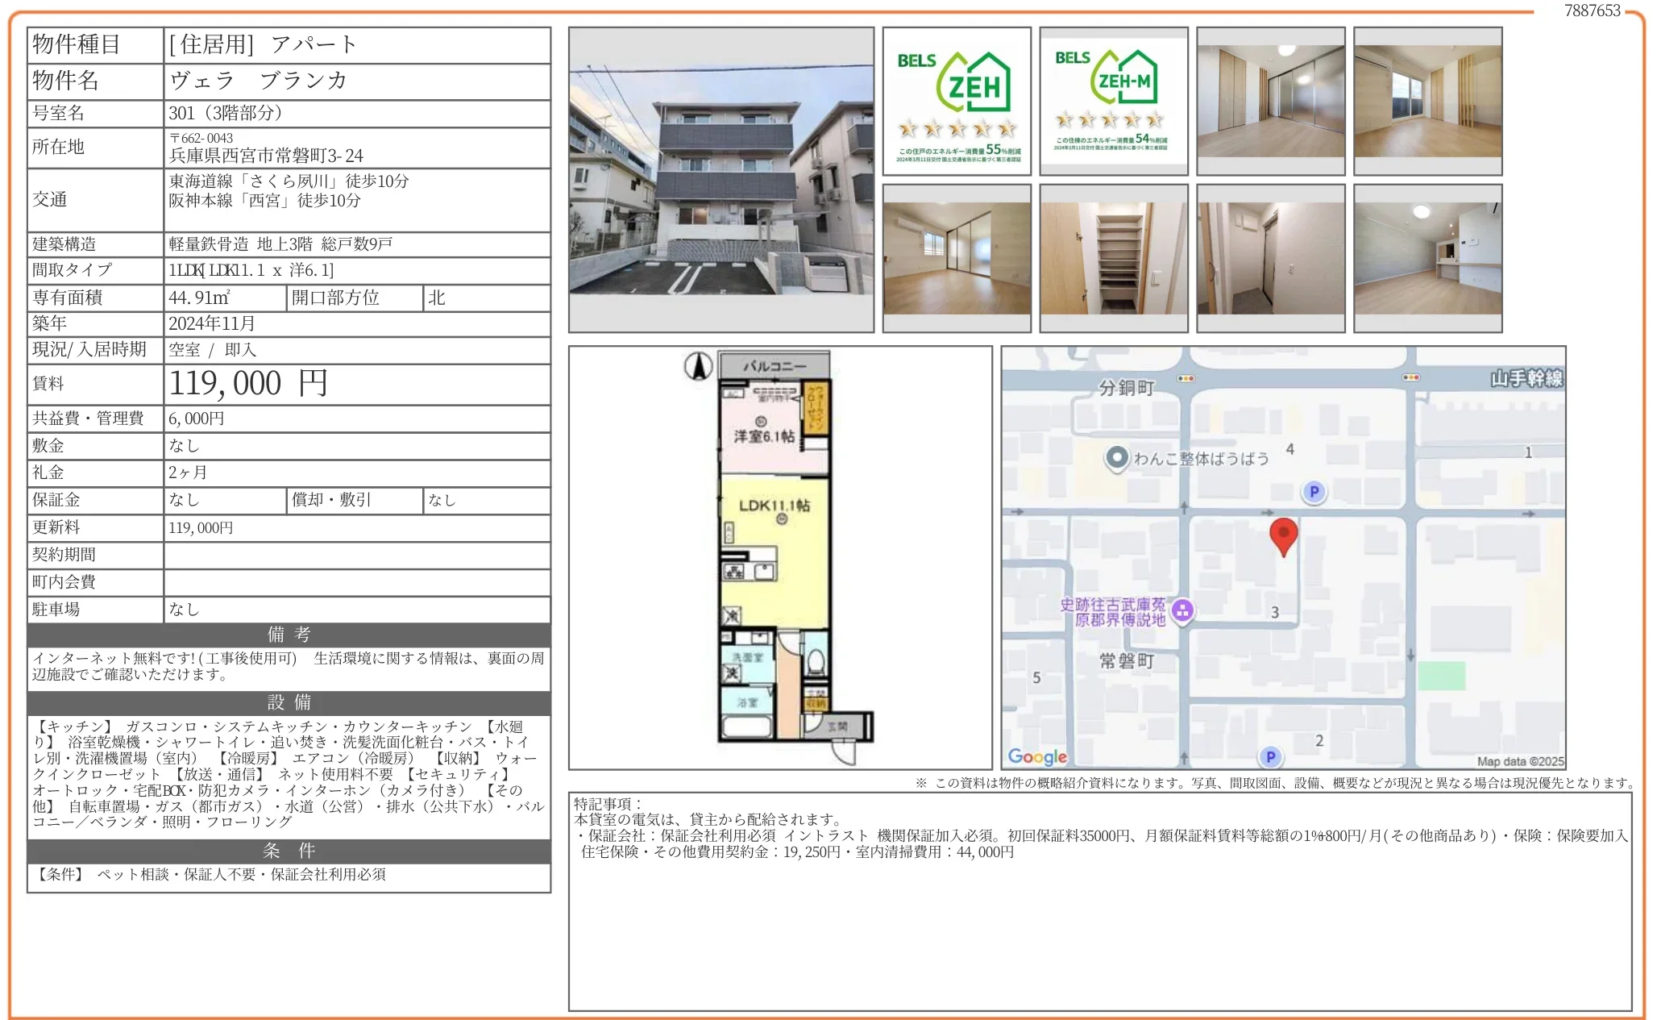
Task: Click the parking icon at map bottom
Action: [x=1270, y=756]
